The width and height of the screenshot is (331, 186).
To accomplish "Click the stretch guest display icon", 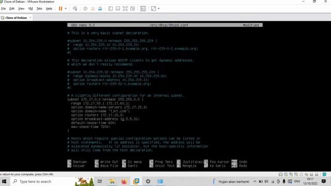I will tap(154, 9).
